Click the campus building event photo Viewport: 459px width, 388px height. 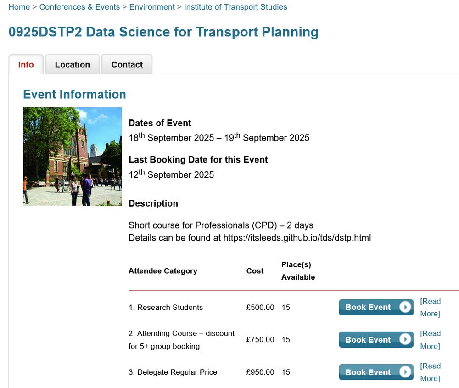(x=73, y=157)
